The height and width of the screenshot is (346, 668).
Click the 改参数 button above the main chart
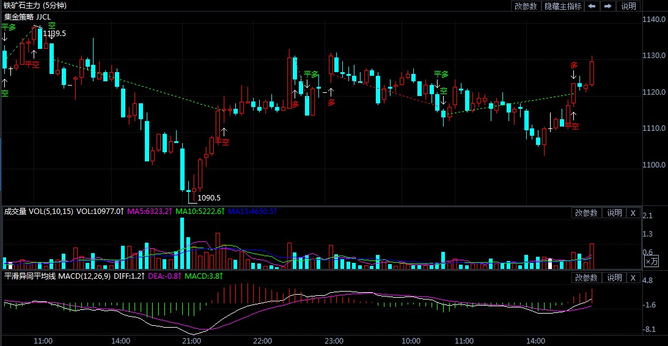point(526,6)
